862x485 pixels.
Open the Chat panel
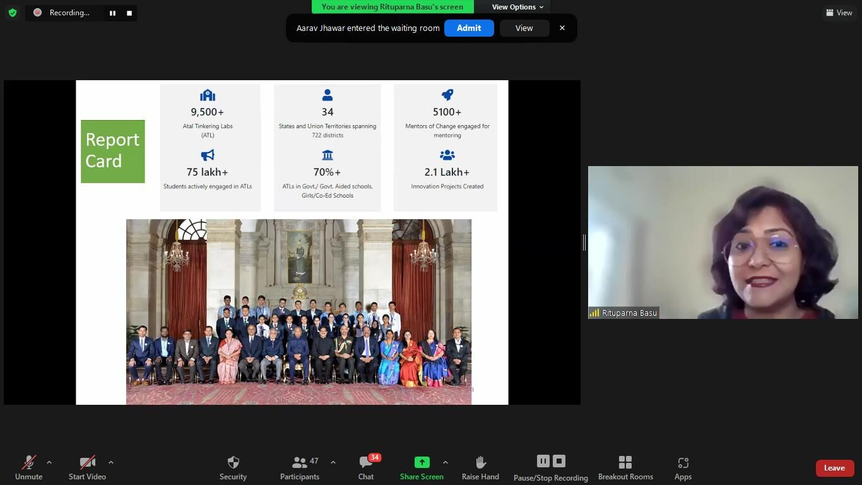pyautogui.click(x=366, y=468)
